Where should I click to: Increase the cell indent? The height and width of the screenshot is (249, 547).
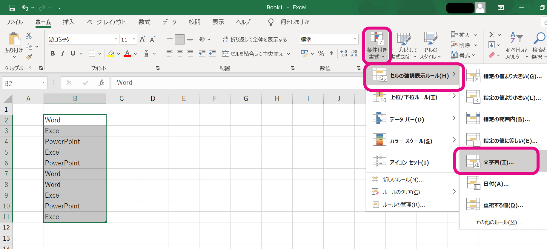(212, 53)
